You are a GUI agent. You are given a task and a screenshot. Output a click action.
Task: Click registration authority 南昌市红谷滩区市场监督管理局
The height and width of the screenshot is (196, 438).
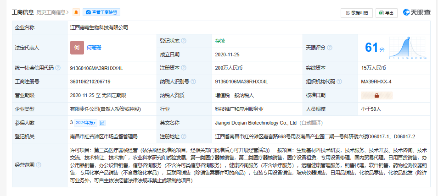tap(104, 136)
